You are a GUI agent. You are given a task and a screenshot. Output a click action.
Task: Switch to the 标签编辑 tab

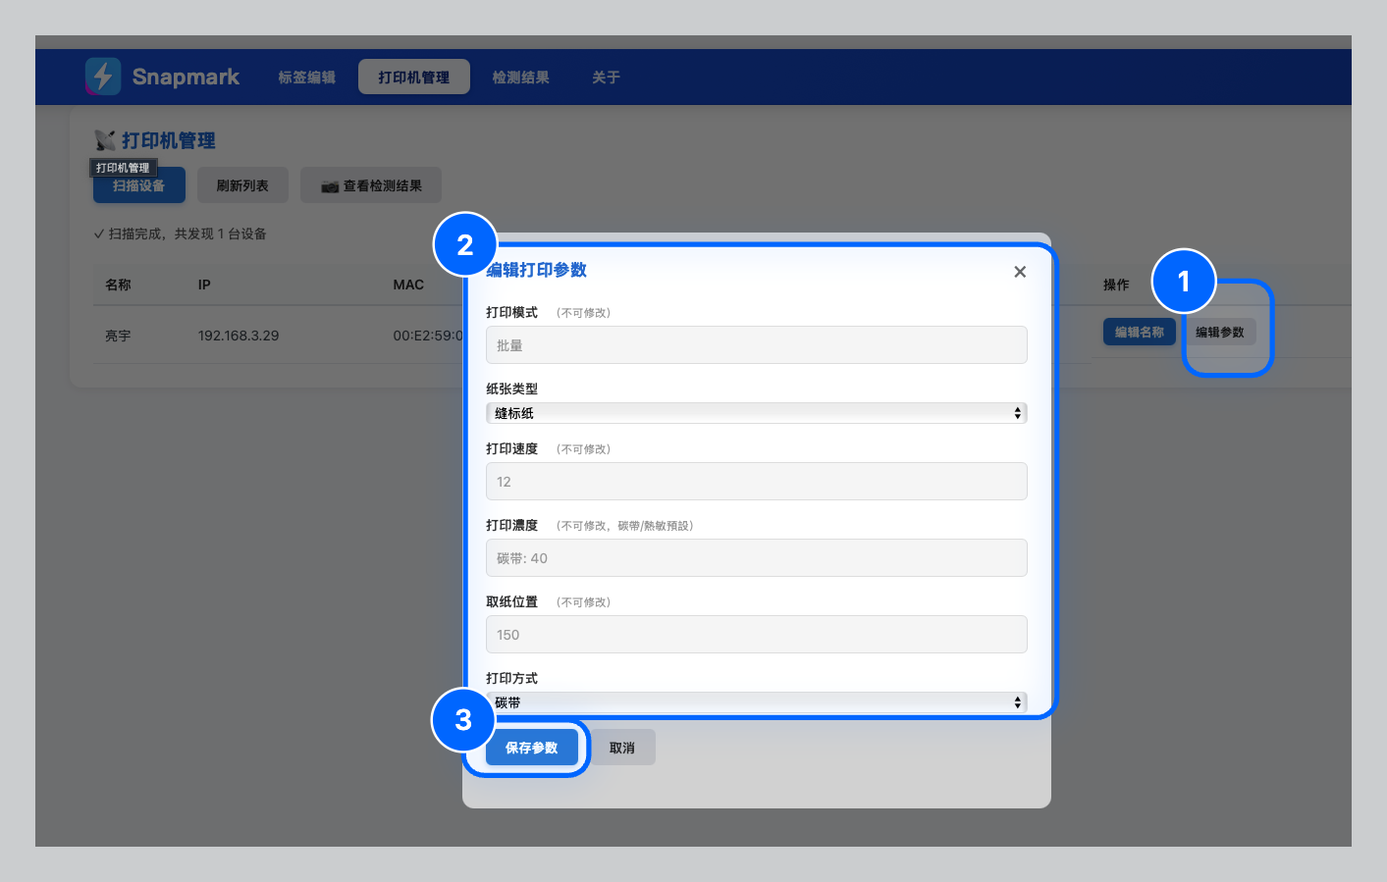(x=305, y=77)
